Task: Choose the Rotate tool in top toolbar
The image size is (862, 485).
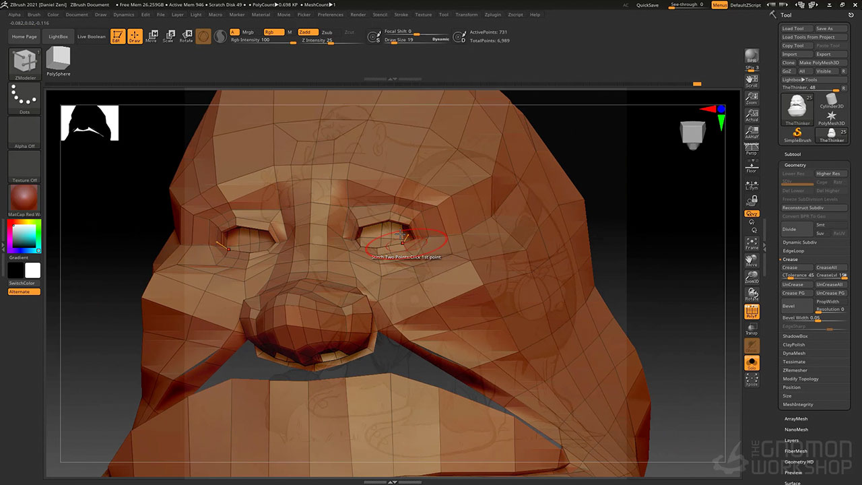Action: pos(186,36)
